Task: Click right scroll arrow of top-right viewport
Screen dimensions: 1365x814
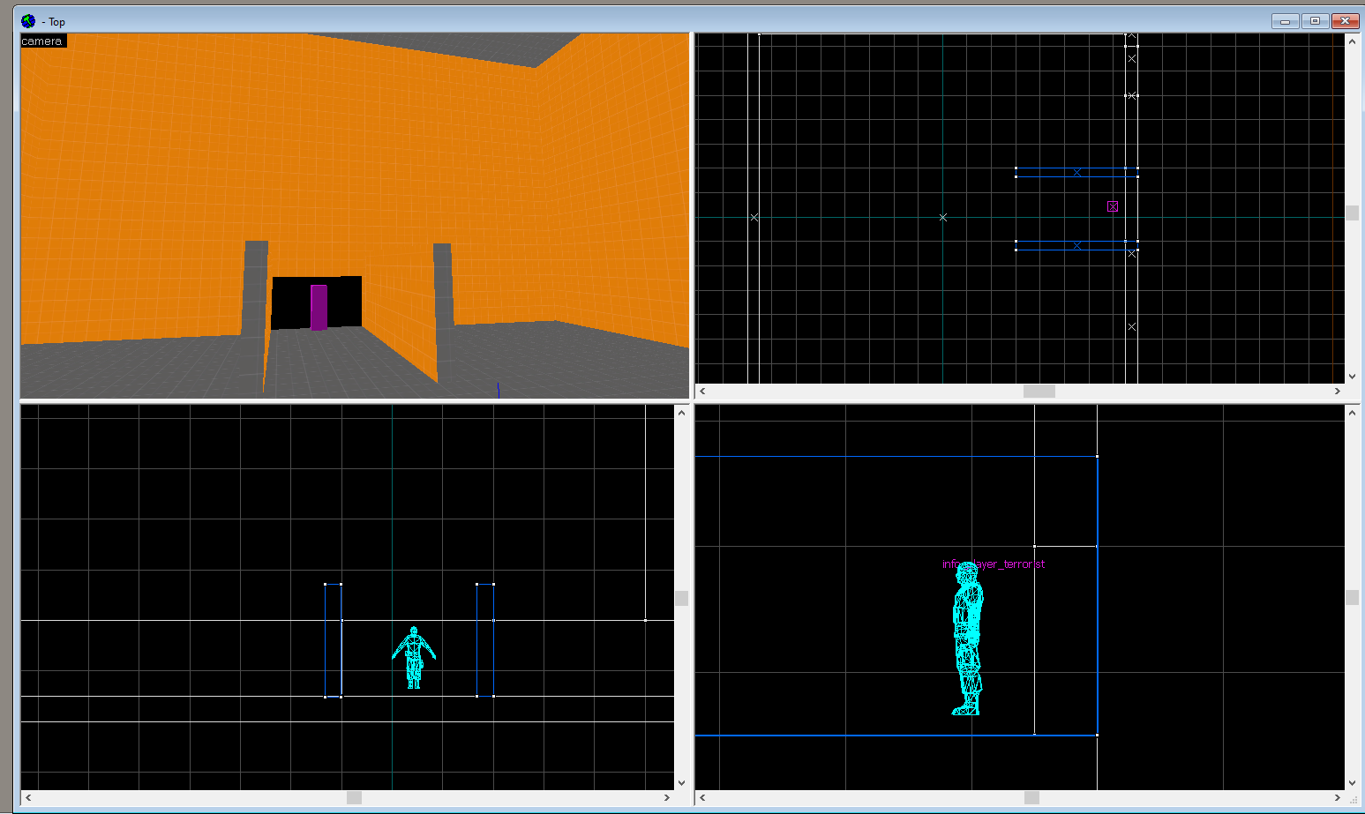Action: [1337, 391]
